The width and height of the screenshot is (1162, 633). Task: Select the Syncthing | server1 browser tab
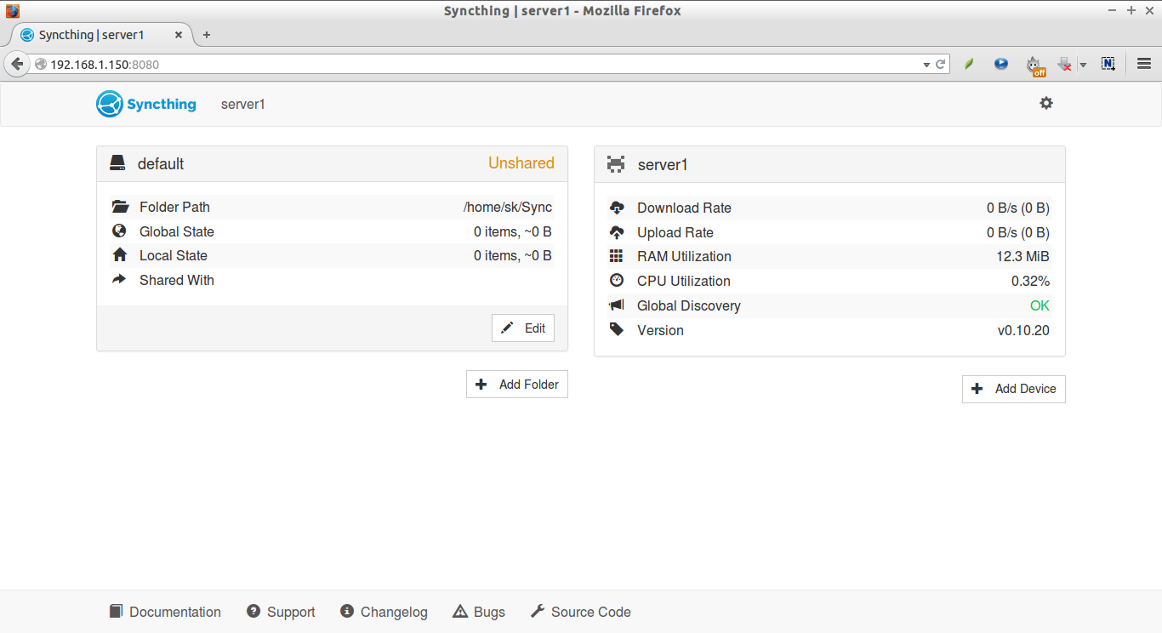(x=92, y=35)
